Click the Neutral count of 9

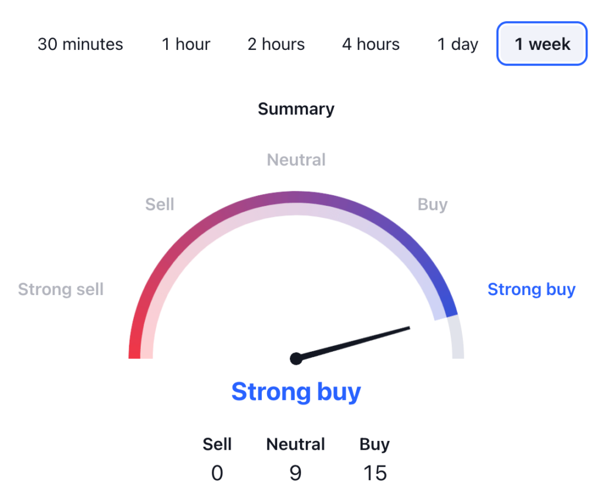[x=296, y=473]
